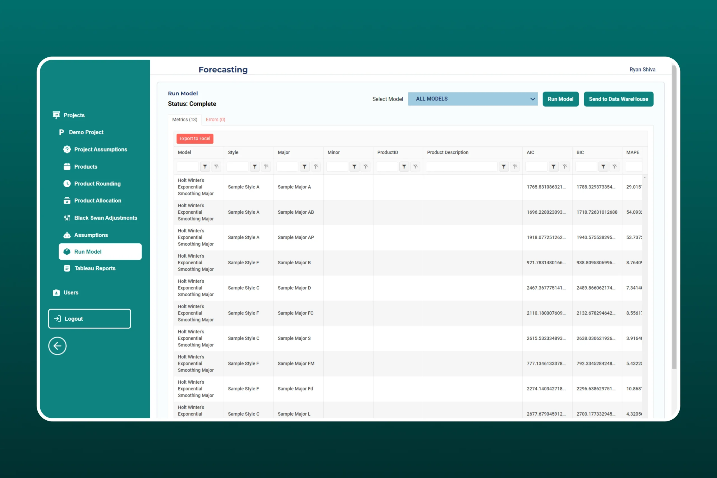717x478 pixels.
Task: Open filter options for the Major column
Action: (x=304, y=166)
